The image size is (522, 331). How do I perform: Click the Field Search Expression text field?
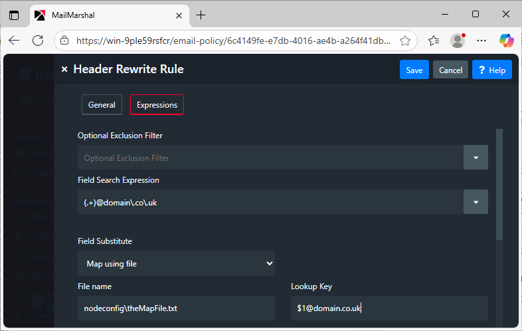pyautogui.click(x=270, y=202)
